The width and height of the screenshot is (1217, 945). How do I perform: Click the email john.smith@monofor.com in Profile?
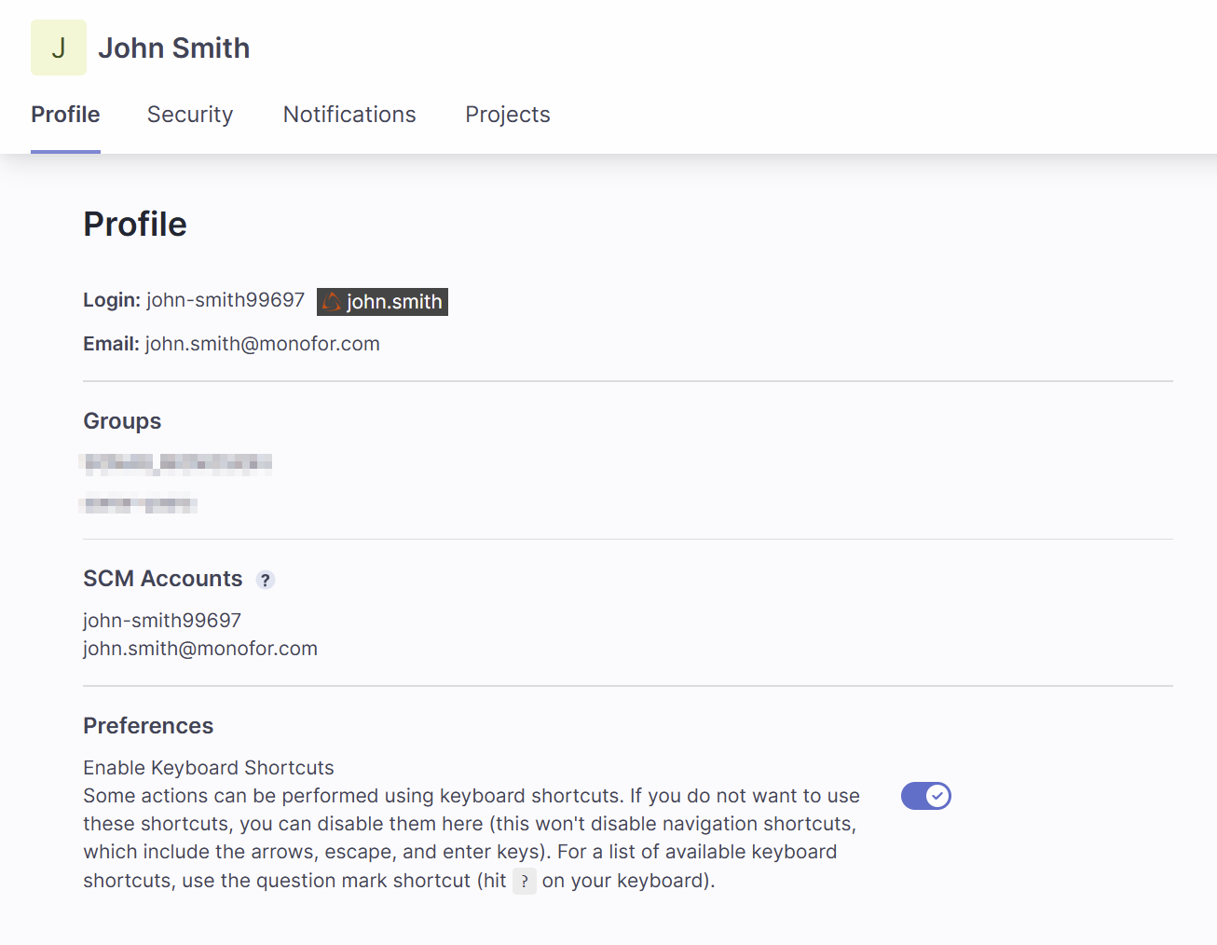click(262, 344)
